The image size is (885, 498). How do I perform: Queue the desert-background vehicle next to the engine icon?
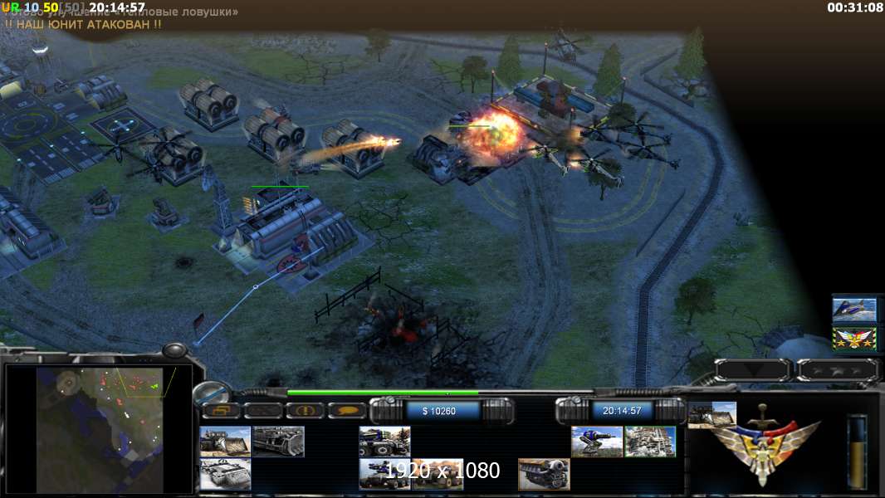[x=438, y=474]
